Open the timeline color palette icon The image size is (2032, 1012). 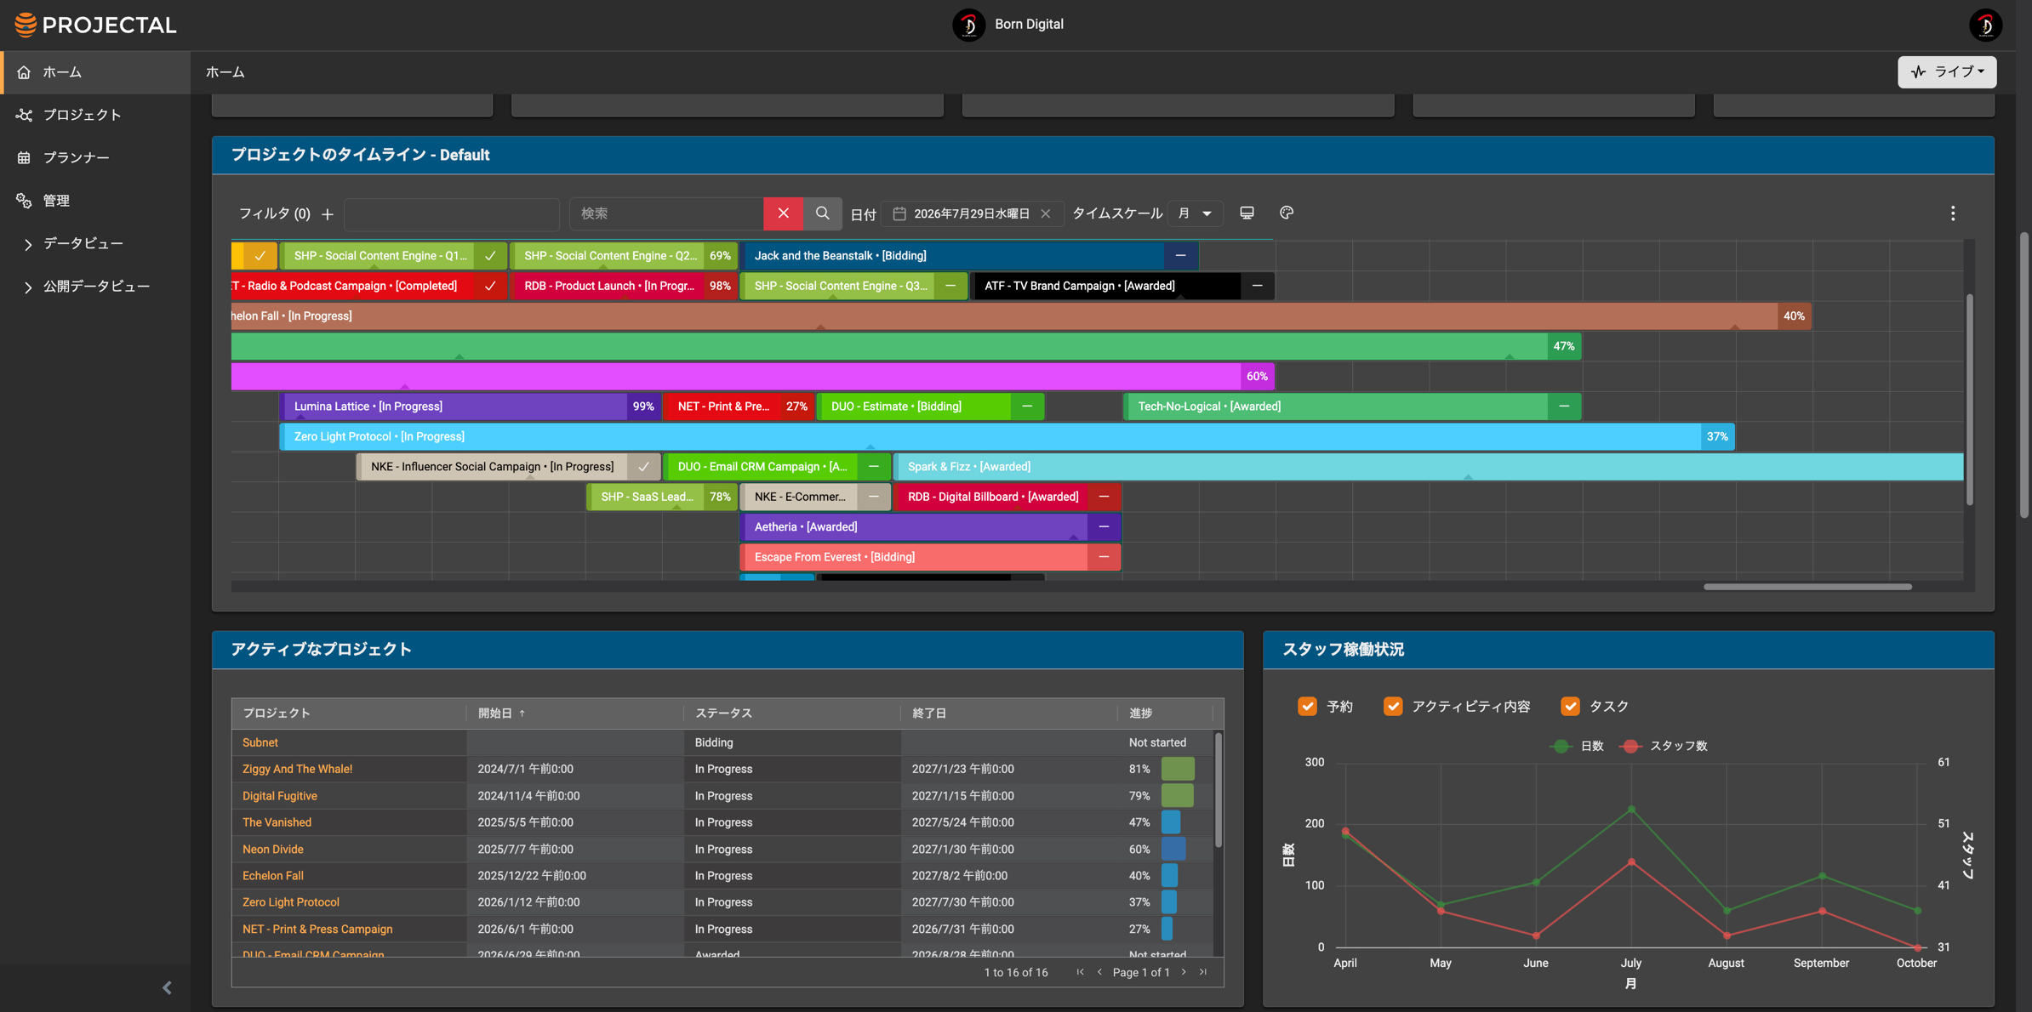pyautogui.click(x=1287, y=213)
